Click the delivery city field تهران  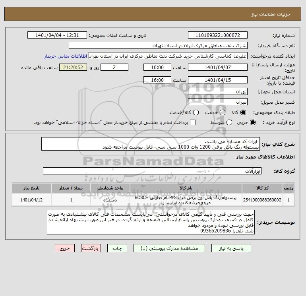218,102
